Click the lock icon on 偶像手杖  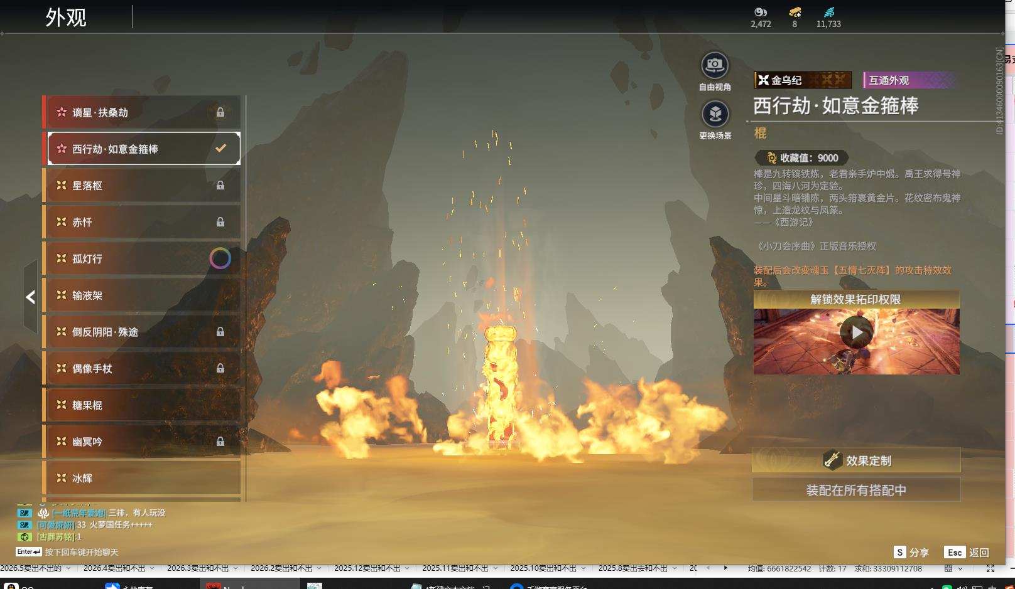click(x=220, y=368)
